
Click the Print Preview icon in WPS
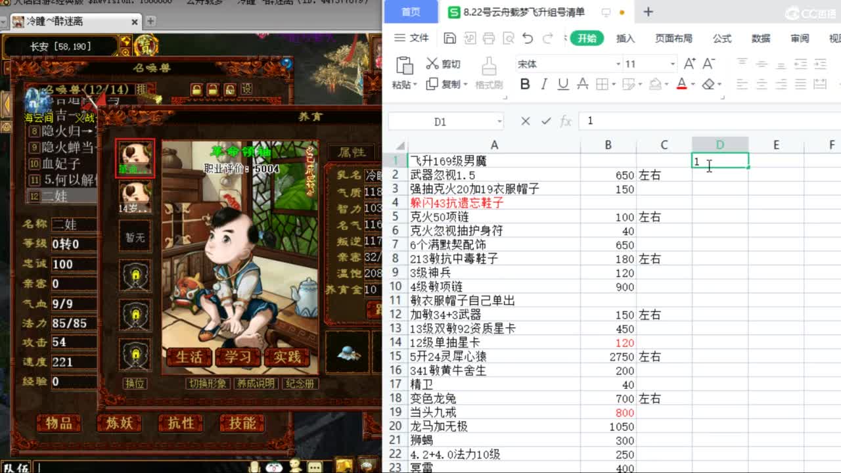pyautogui.click(x=508, y=38)
